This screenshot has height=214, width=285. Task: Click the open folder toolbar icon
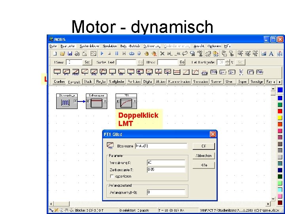pyautogui.click(x=63, y=53)
